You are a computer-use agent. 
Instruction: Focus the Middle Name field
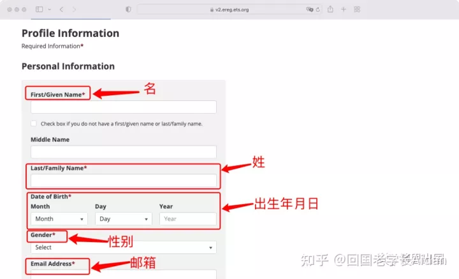pyautogui.click(x=124, y=152)
